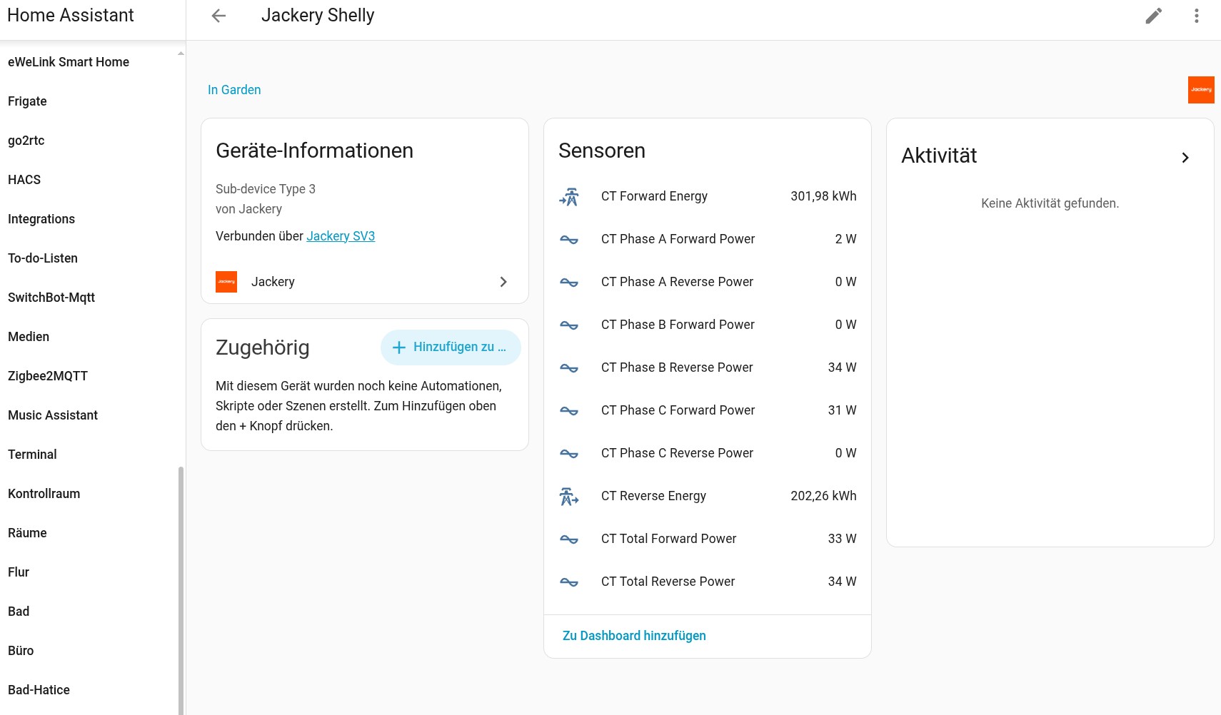1221x715 pixels.
Task: Click the CT Phase C Reverse Power icon
Action: pyautogui.click(x=569, y=453)
